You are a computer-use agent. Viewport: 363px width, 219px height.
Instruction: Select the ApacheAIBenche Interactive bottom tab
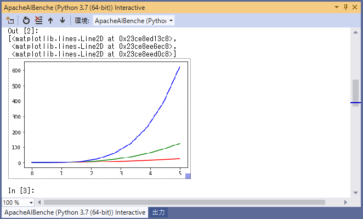tap(75, 212)
